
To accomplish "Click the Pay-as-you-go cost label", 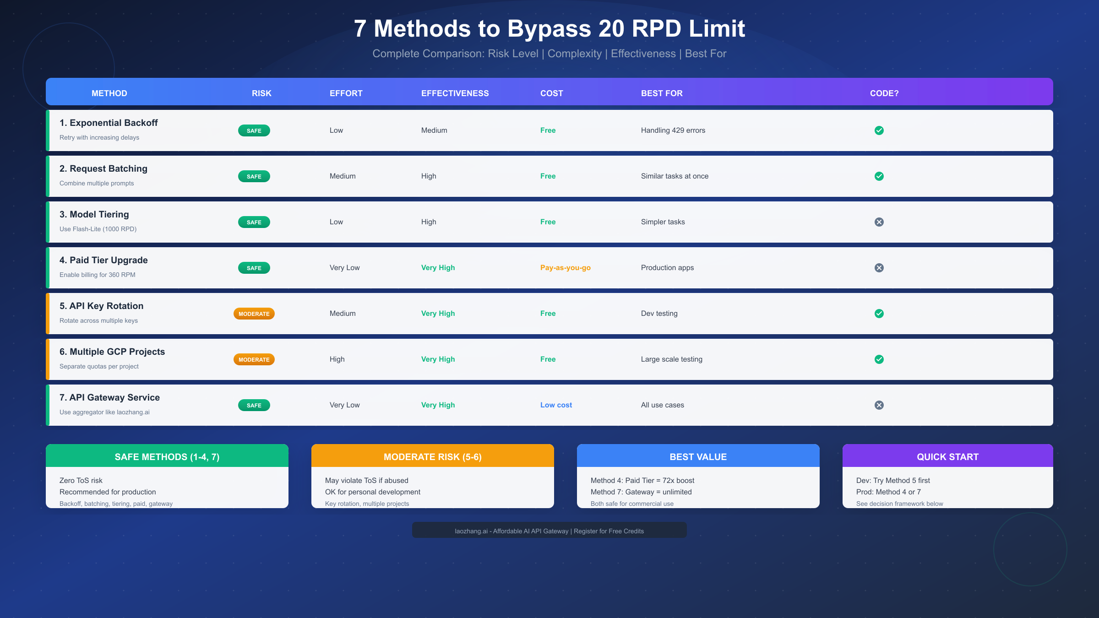I will click(566, 268).
